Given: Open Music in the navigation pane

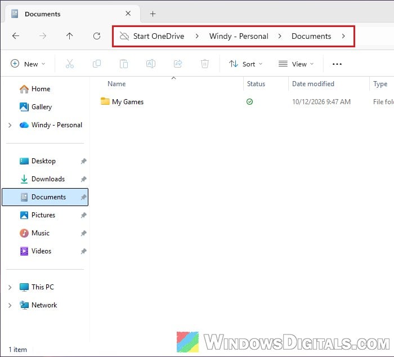Looking at the screenshot, I should (x=41, y=233).
